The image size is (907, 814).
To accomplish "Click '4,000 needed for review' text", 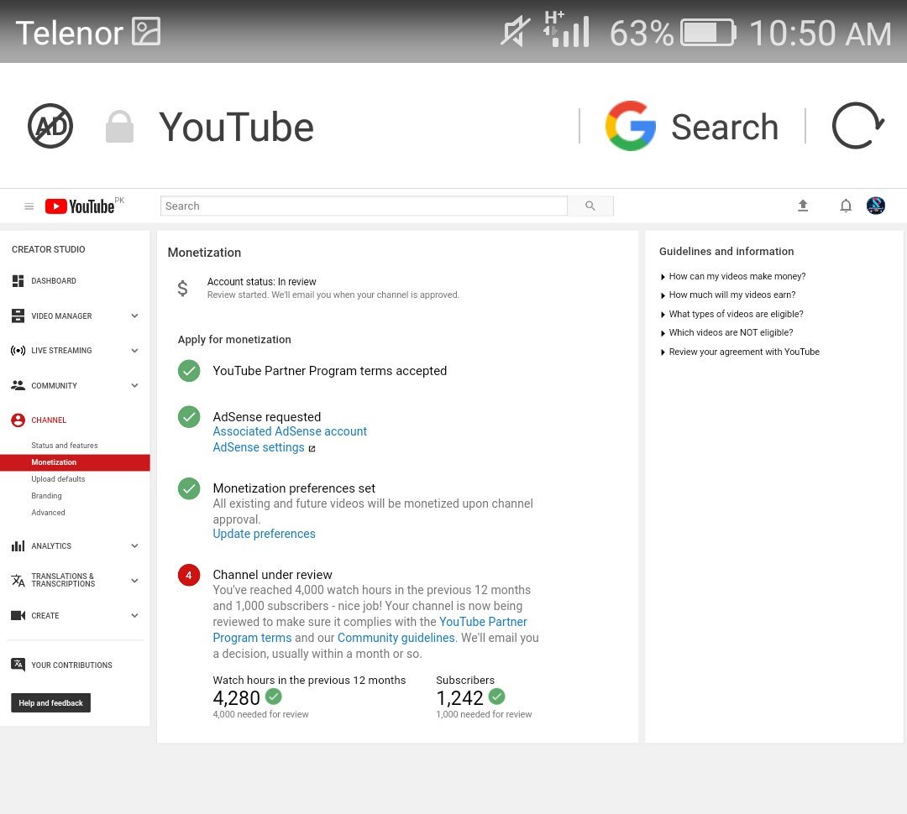I will [x=260, y=715].
